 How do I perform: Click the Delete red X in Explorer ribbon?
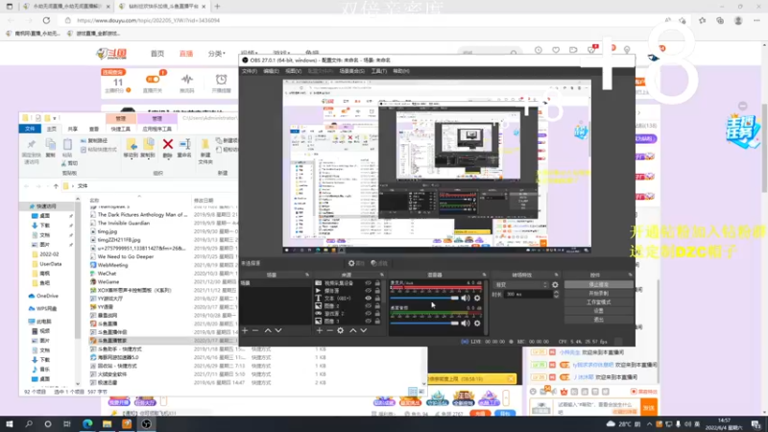tap(167, 144)
